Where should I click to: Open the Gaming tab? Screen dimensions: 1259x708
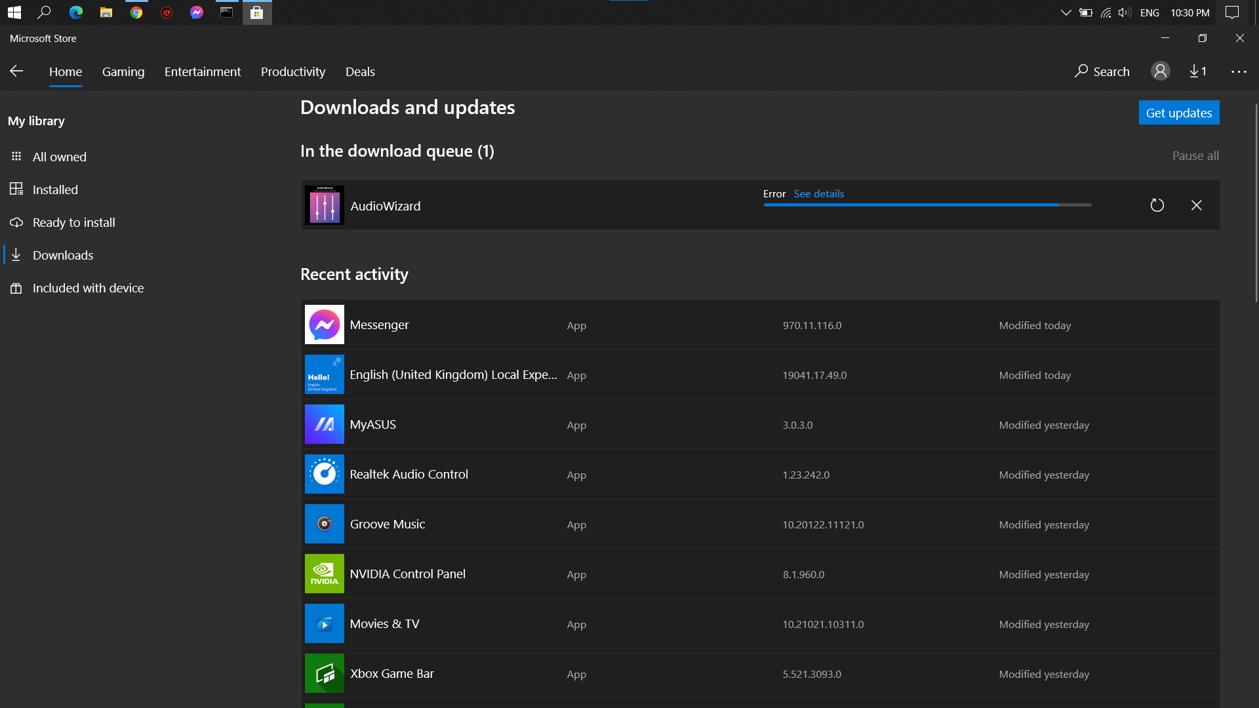click(x=123, y=71)
